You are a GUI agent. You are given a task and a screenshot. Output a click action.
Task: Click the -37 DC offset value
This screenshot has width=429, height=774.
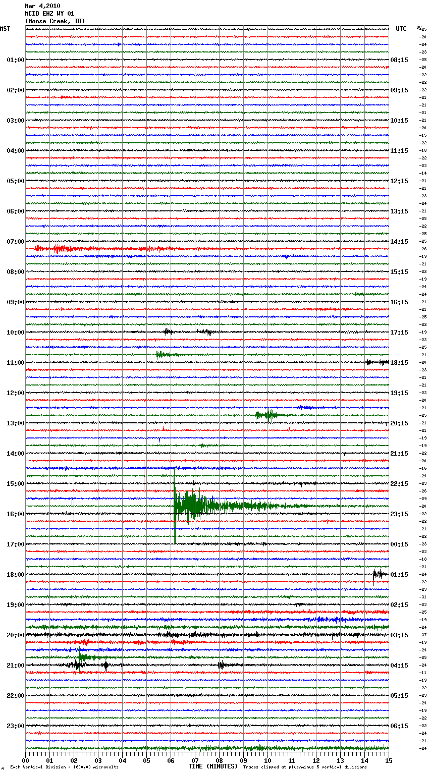[x=423, y=635]
